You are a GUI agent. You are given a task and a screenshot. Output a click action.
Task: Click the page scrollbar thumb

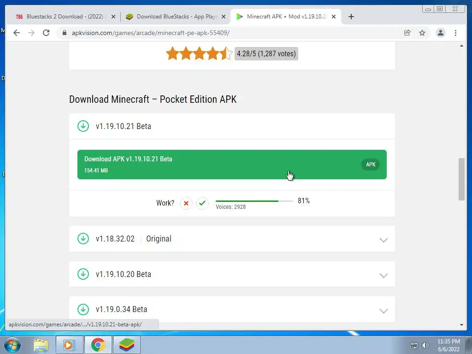coord(461,179)
